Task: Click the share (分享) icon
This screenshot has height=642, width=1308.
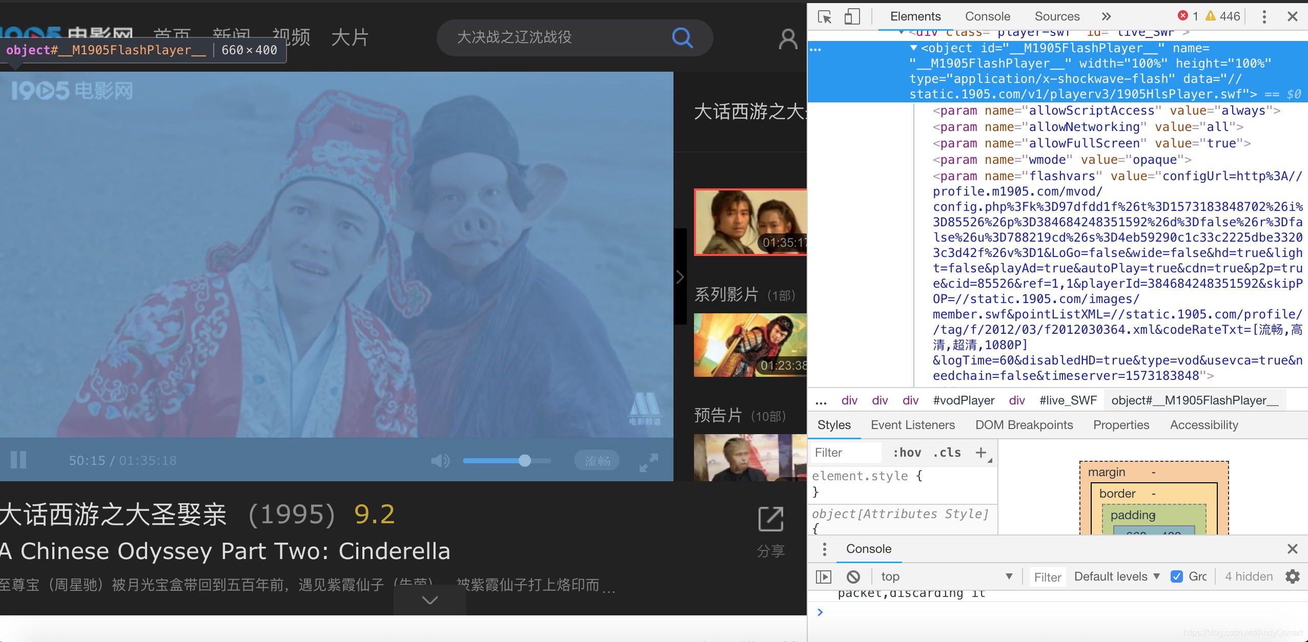Action: pos(770,519)
